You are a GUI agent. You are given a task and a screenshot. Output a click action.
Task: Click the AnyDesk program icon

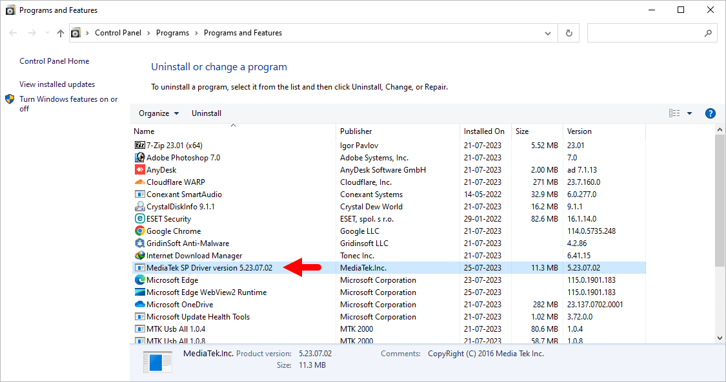coord(140,169)
